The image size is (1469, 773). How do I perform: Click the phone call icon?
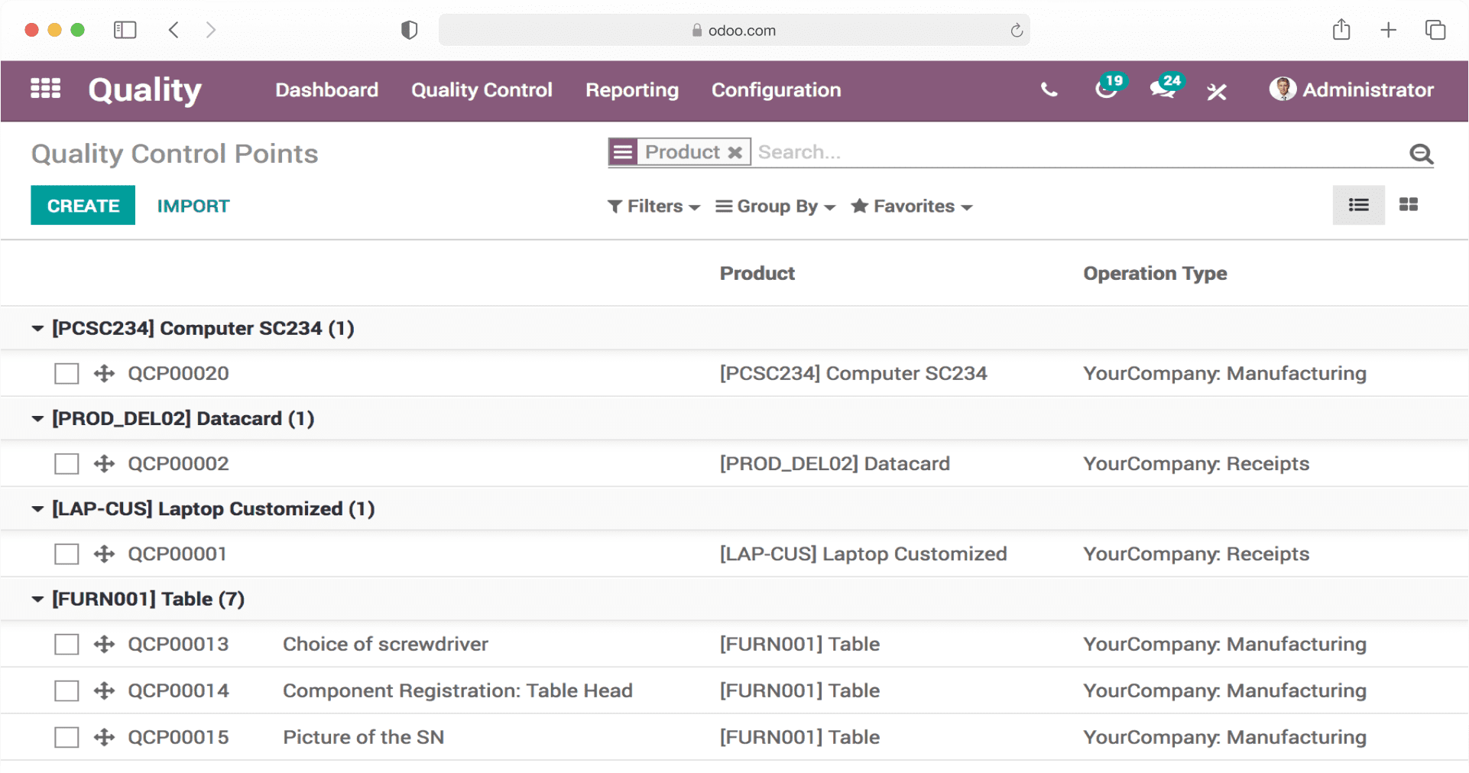click(x=1049, y=90)
